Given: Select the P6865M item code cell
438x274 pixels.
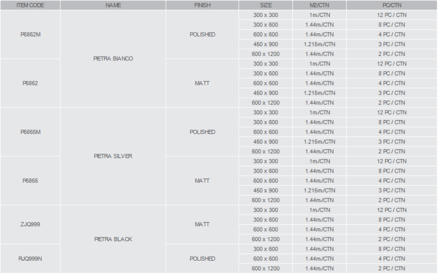Looking at the screenshot, I should pos(30,132).
